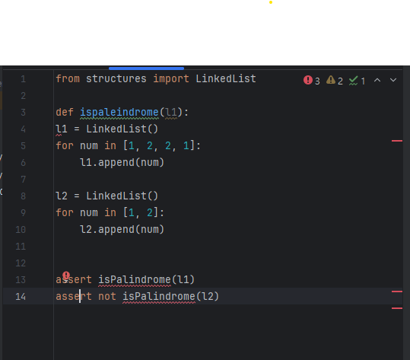
Task: Go to next highlighted problem arrow
Action: [x=393, y=80]
